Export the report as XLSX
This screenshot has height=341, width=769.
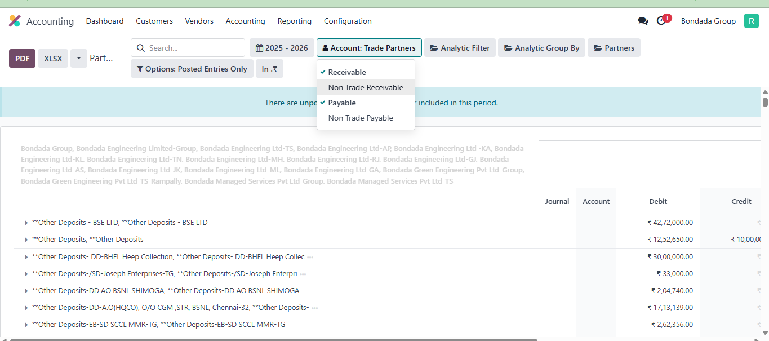coord(53,58)
